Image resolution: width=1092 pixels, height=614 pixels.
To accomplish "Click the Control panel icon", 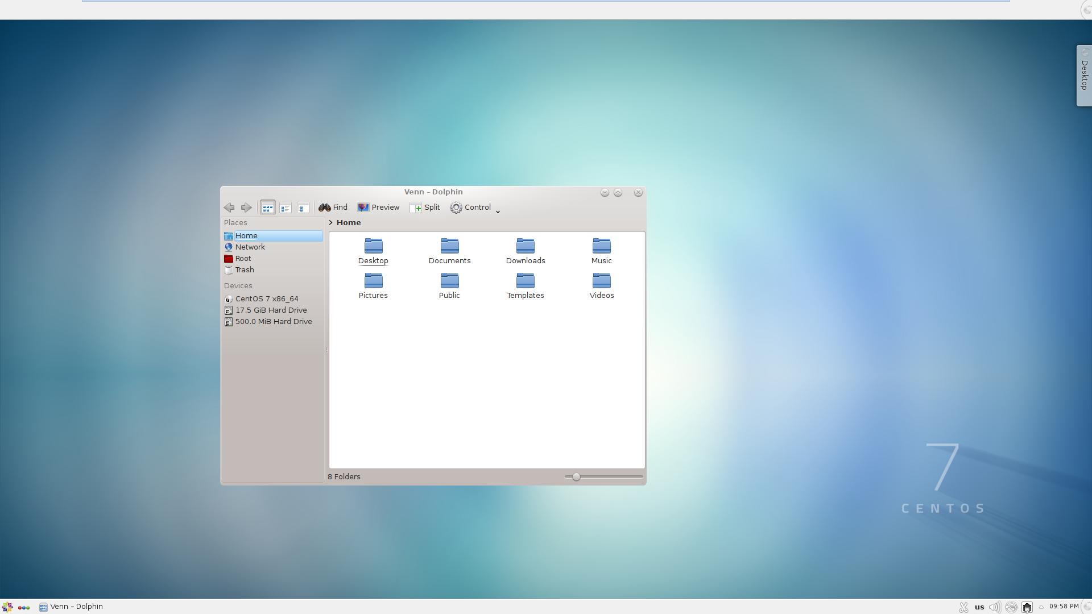I will [455, 208].
